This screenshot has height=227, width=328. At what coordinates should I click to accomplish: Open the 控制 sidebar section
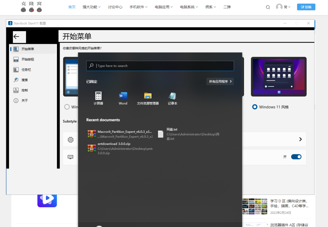coord(33,90)
